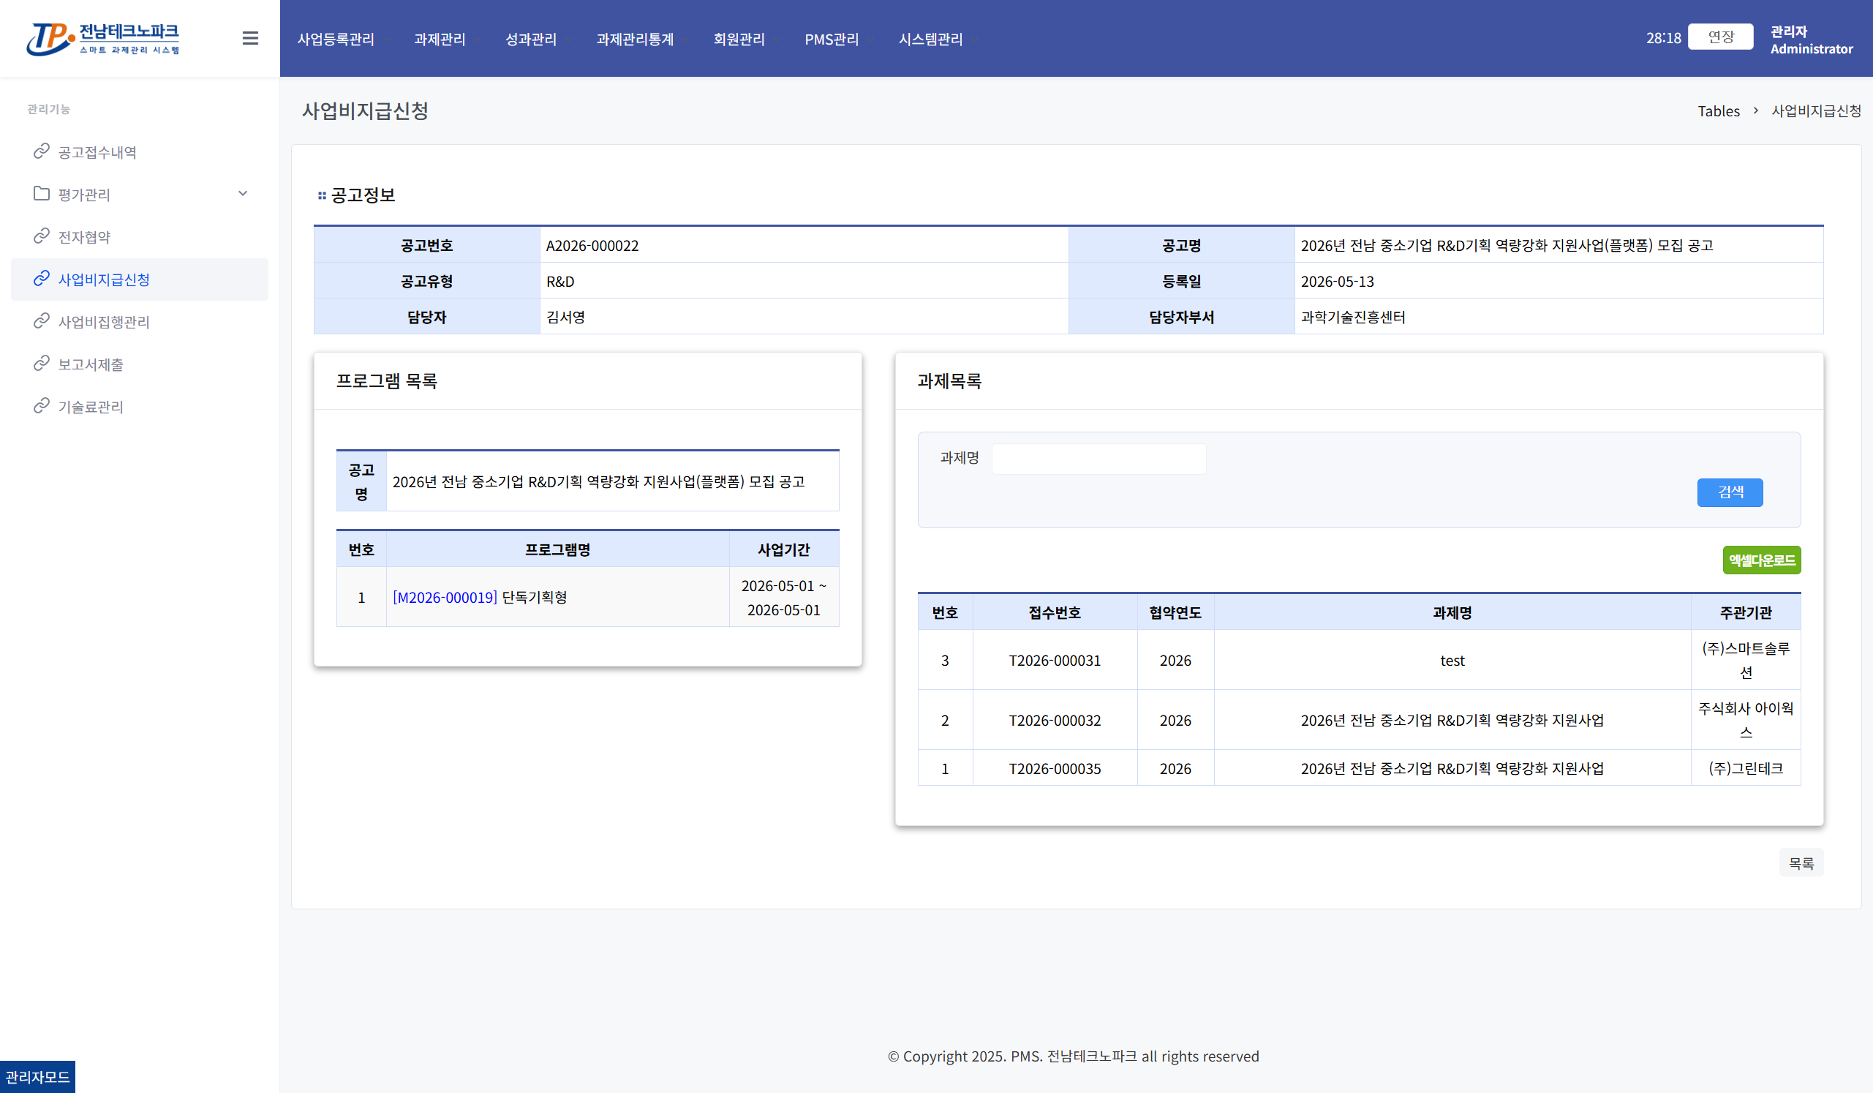The image size is (1873, 1093).
Task: Click the 연장 session extend button
Action: pyautogui.click(x=1721, y=37)
